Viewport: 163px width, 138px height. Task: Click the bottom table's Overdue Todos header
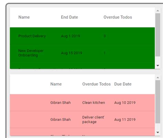[x=96, y=84]
